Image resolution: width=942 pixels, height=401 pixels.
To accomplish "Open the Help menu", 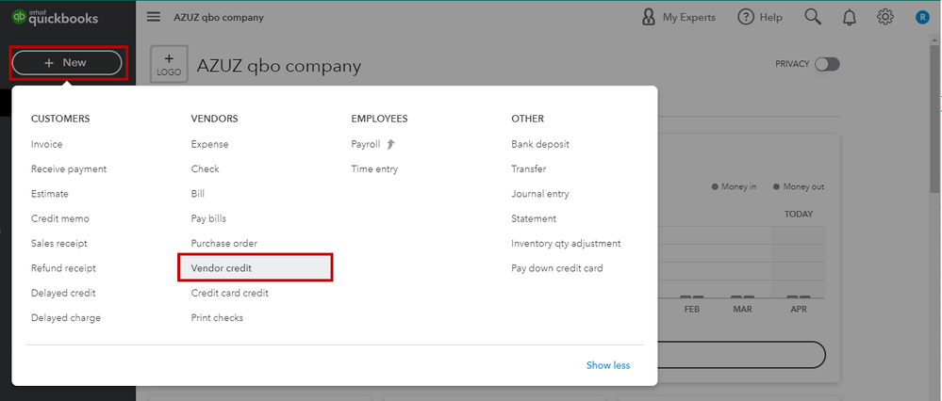I will pos(760,17).
